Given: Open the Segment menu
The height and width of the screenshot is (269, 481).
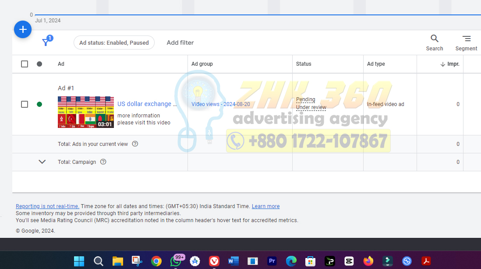Looking at the screenshot, I should point(466,42).
